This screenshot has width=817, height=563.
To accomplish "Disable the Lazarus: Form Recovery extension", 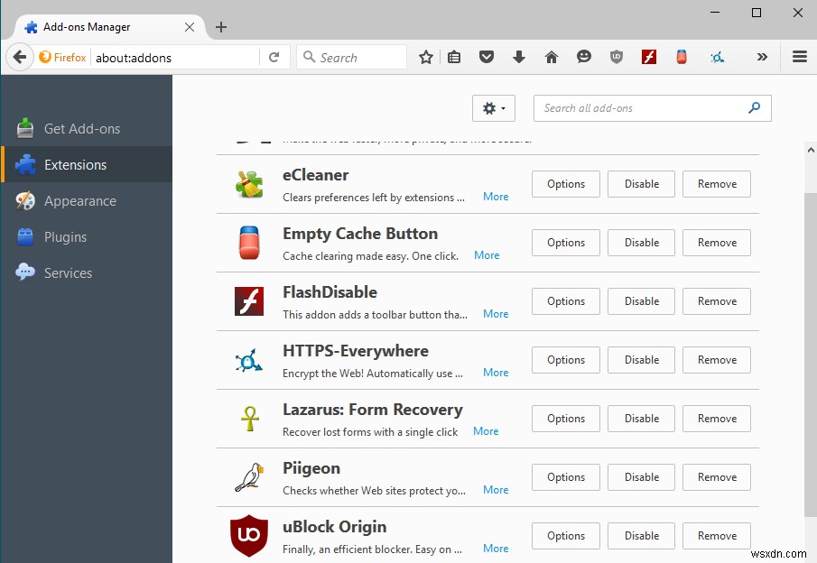I will [x=641, y=418].
